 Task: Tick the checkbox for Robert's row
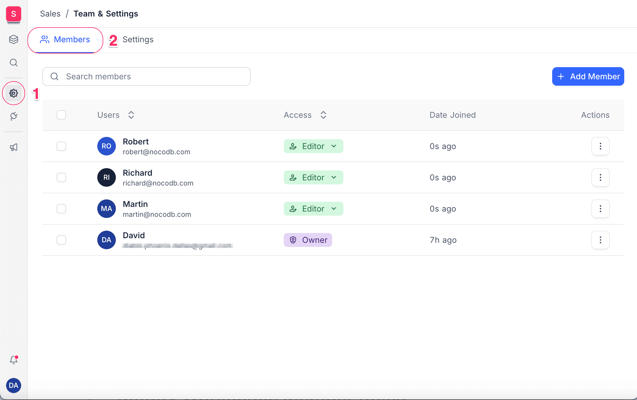tap(61, 146)
